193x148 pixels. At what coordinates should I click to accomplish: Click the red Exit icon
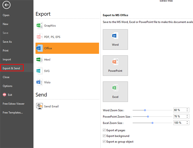(x=4, y=95)
